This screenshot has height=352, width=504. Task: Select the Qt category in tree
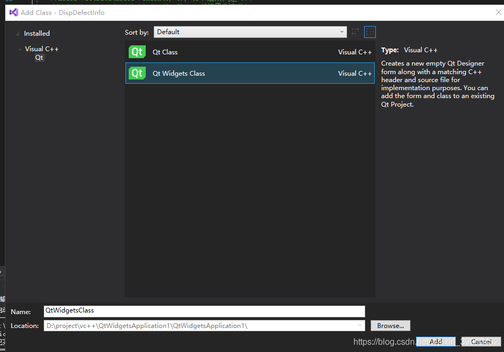pos(39,58)
